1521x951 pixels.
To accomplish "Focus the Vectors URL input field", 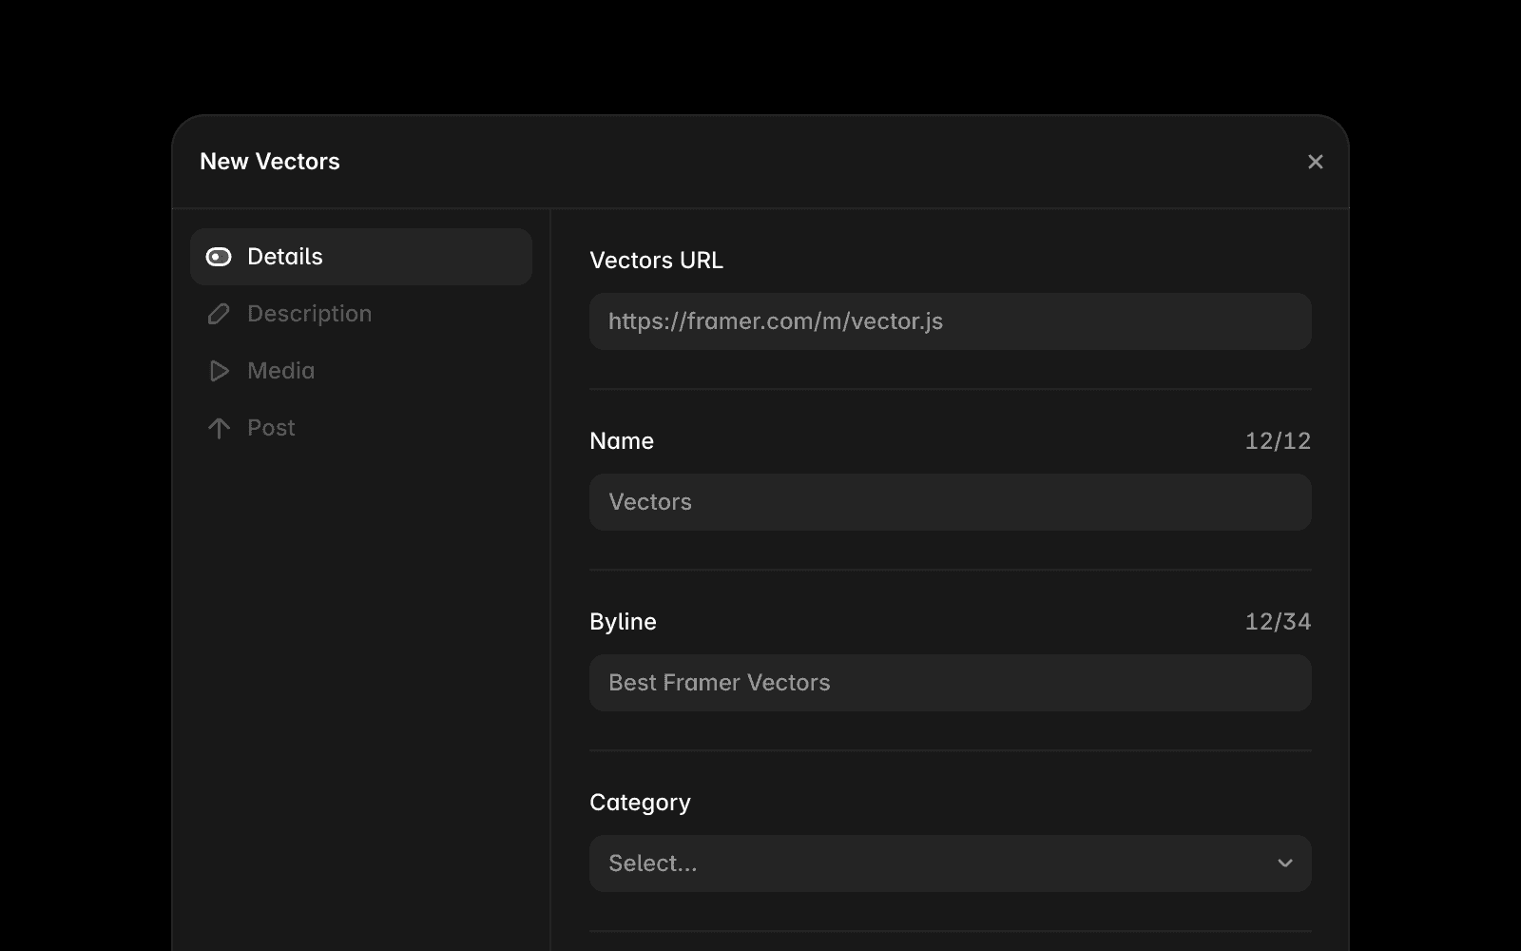I will click(x=951, y=321).
